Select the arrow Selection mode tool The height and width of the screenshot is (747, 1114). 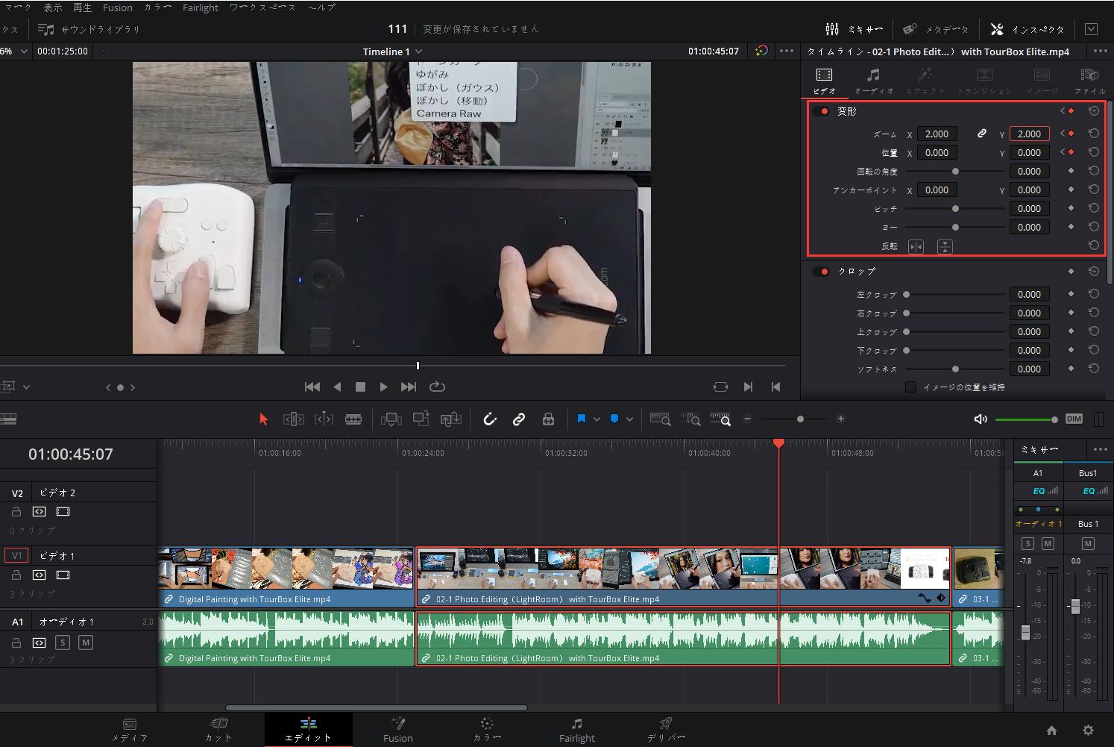[x=262, y=419]
